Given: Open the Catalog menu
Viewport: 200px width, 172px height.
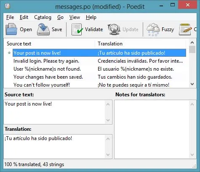Looking at the screenshot, I should tap(43, 17).
